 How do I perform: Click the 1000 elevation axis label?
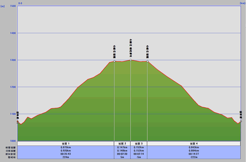[13, 141]
